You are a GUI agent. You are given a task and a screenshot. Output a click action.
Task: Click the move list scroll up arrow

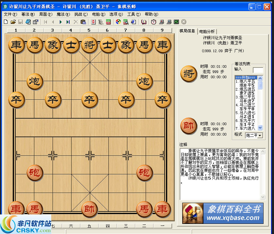260,78
